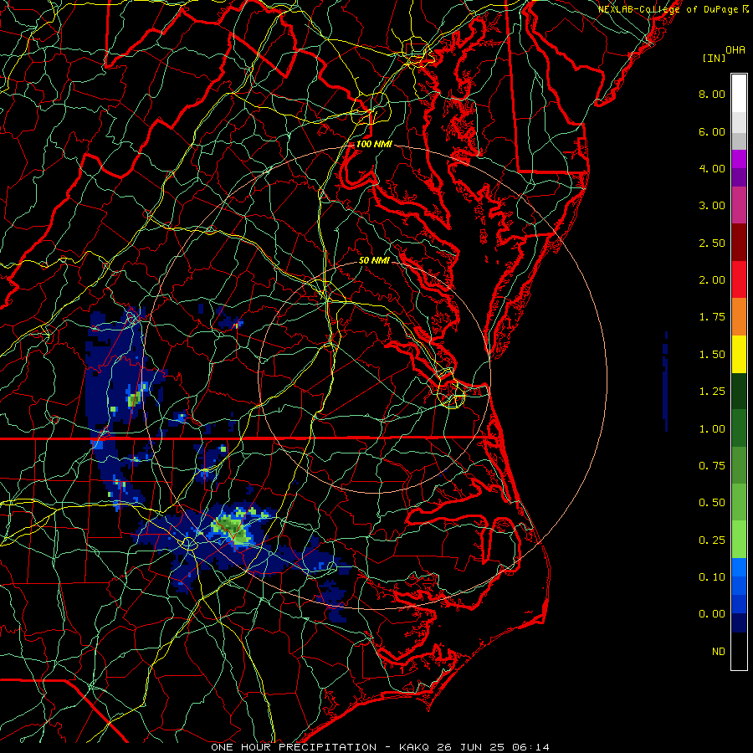Click the 0.10 legend value

712,576
